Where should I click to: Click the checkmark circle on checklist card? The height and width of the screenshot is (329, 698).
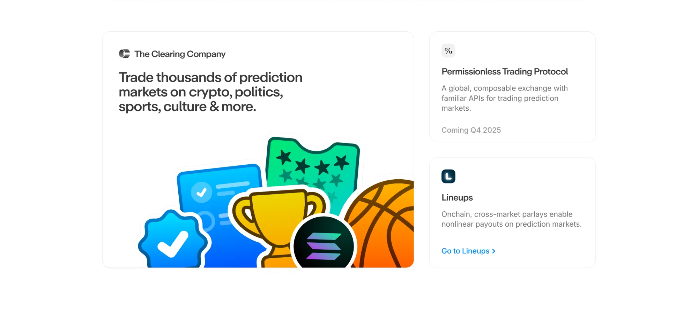201,192
